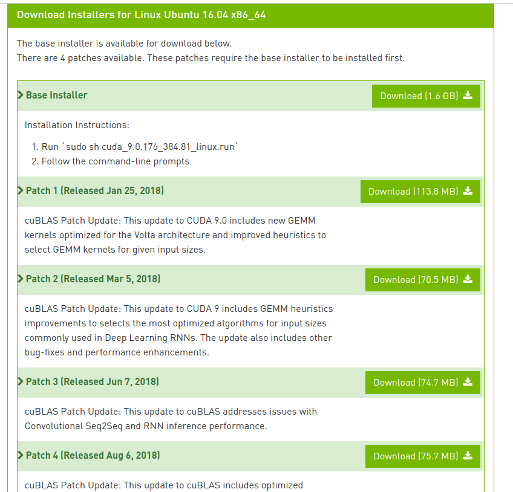This screenshot has width=513, height=492.
Task: Click the Base Installer heading text
Action: pyautogui.click(x=56, y=95)
